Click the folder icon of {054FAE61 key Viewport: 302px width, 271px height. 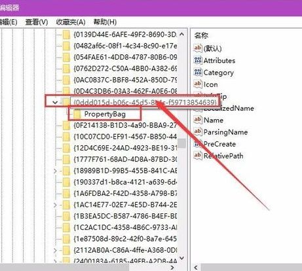coord(66,58)
